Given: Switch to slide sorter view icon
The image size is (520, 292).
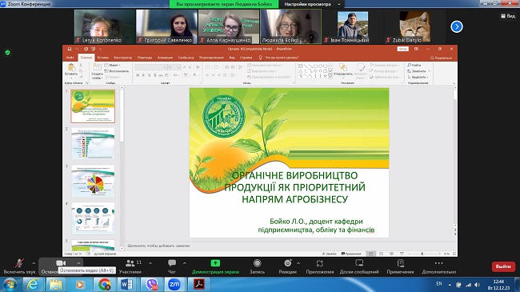Looking at the screenshot, I should [x=381, y=254].
